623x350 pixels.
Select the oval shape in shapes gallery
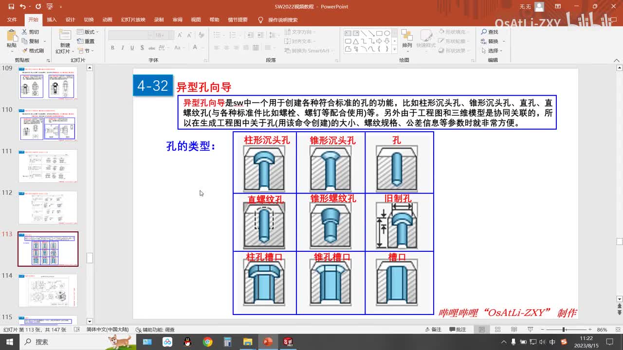coord(387,33)
